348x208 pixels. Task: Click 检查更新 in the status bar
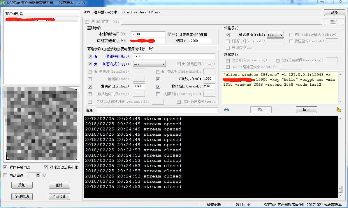(214, 205)
